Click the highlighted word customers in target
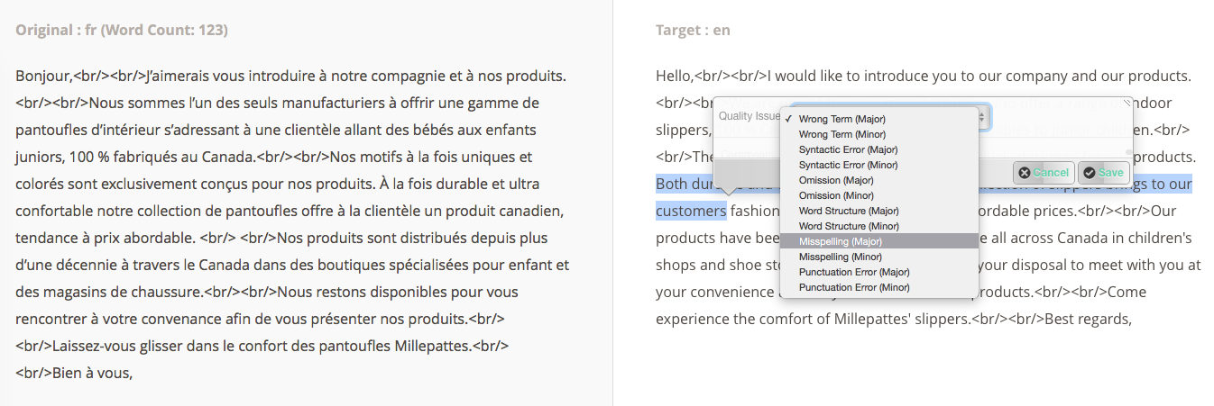This screenshot has width=1214, height=406. click(x=691, y=211)
